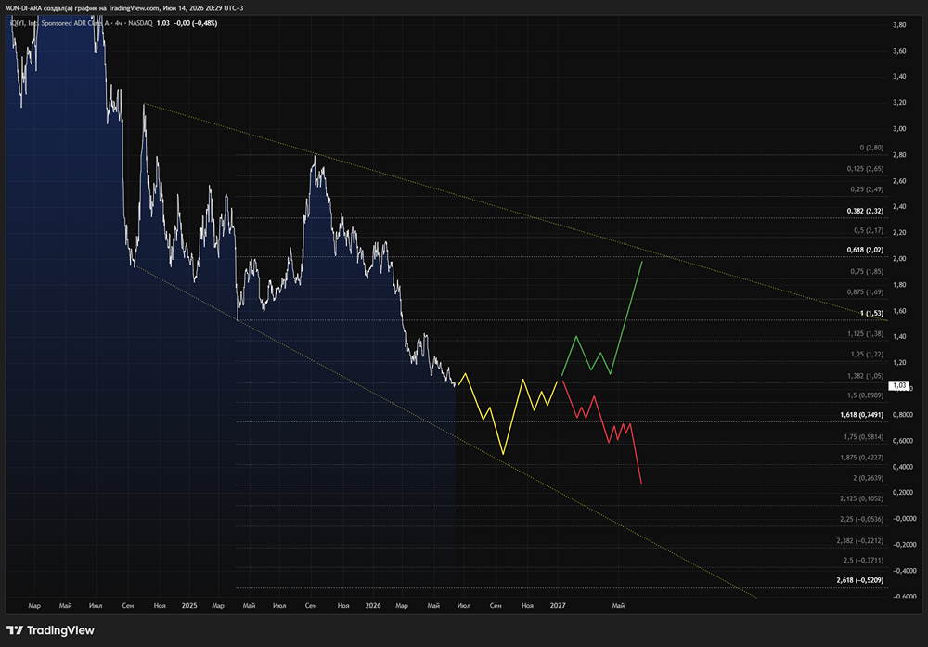928x647 pixels.
Task: Click the −0,4000 tick on price axis
Action: click(904, 571)
